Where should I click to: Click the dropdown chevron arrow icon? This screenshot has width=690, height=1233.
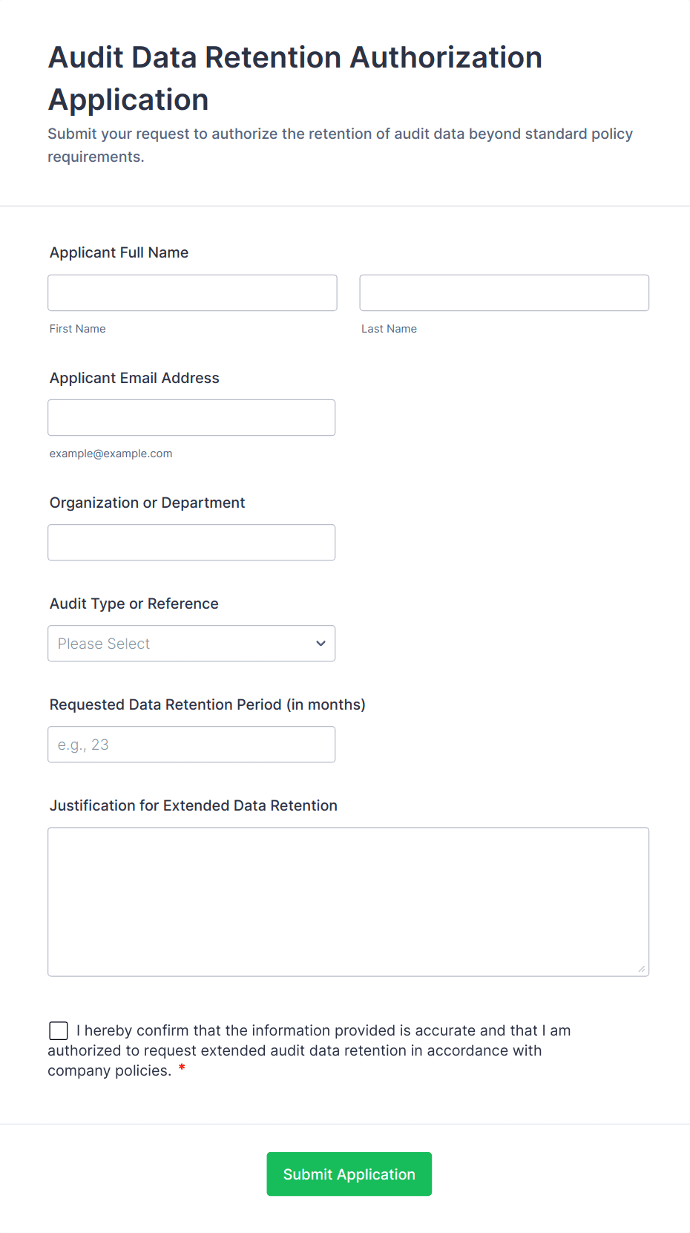tap(321, 644)
